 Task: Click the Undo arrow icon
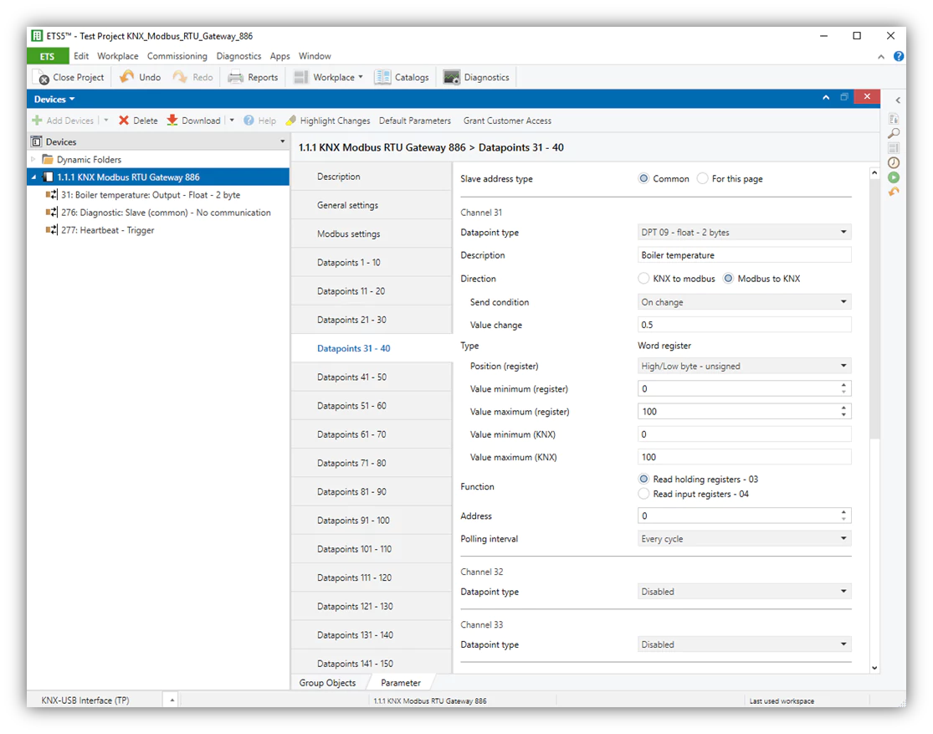coord(126,77)
